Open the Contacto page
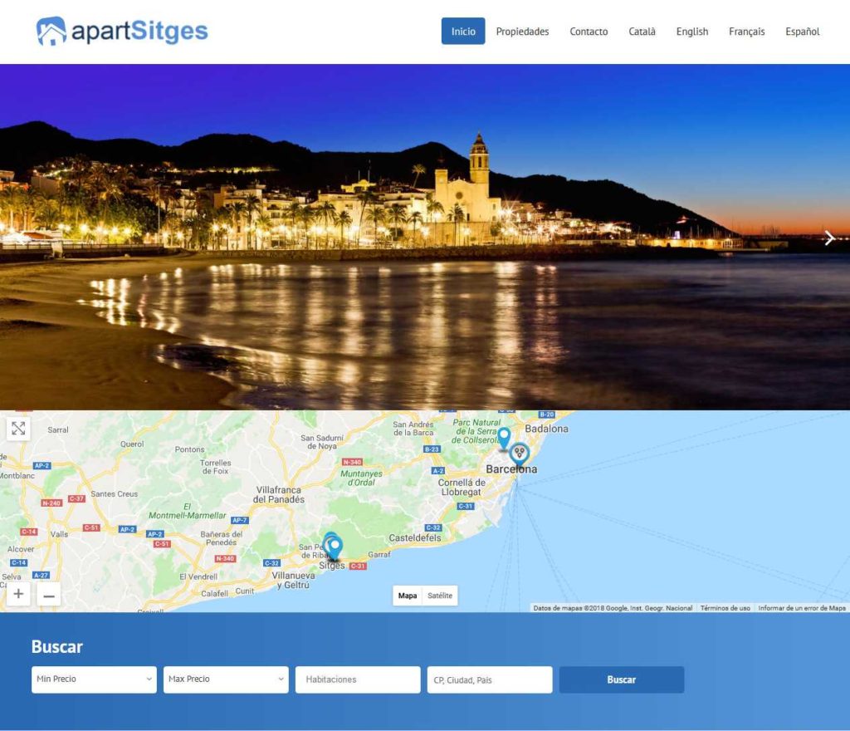Viewport: 850px width, 731px height. 589,32
